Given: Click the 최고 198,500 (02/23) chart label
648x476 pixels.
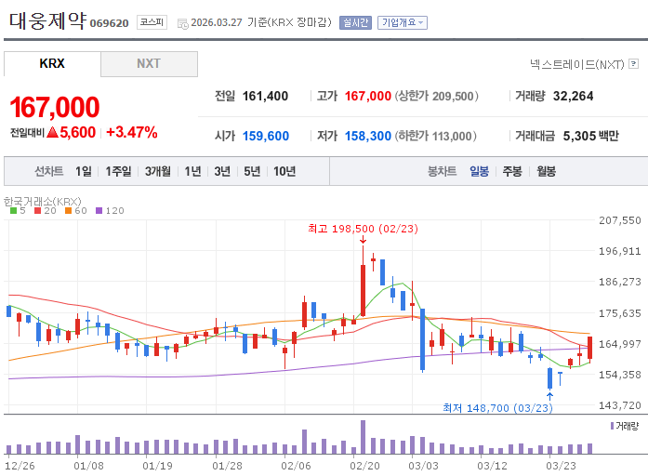Looking at the screenshot, I should coord(363,229).
